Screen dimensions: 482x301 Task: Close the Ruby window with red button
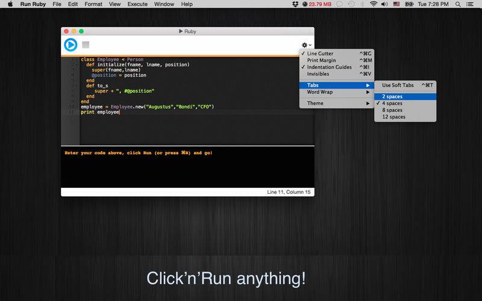(66, 31)
